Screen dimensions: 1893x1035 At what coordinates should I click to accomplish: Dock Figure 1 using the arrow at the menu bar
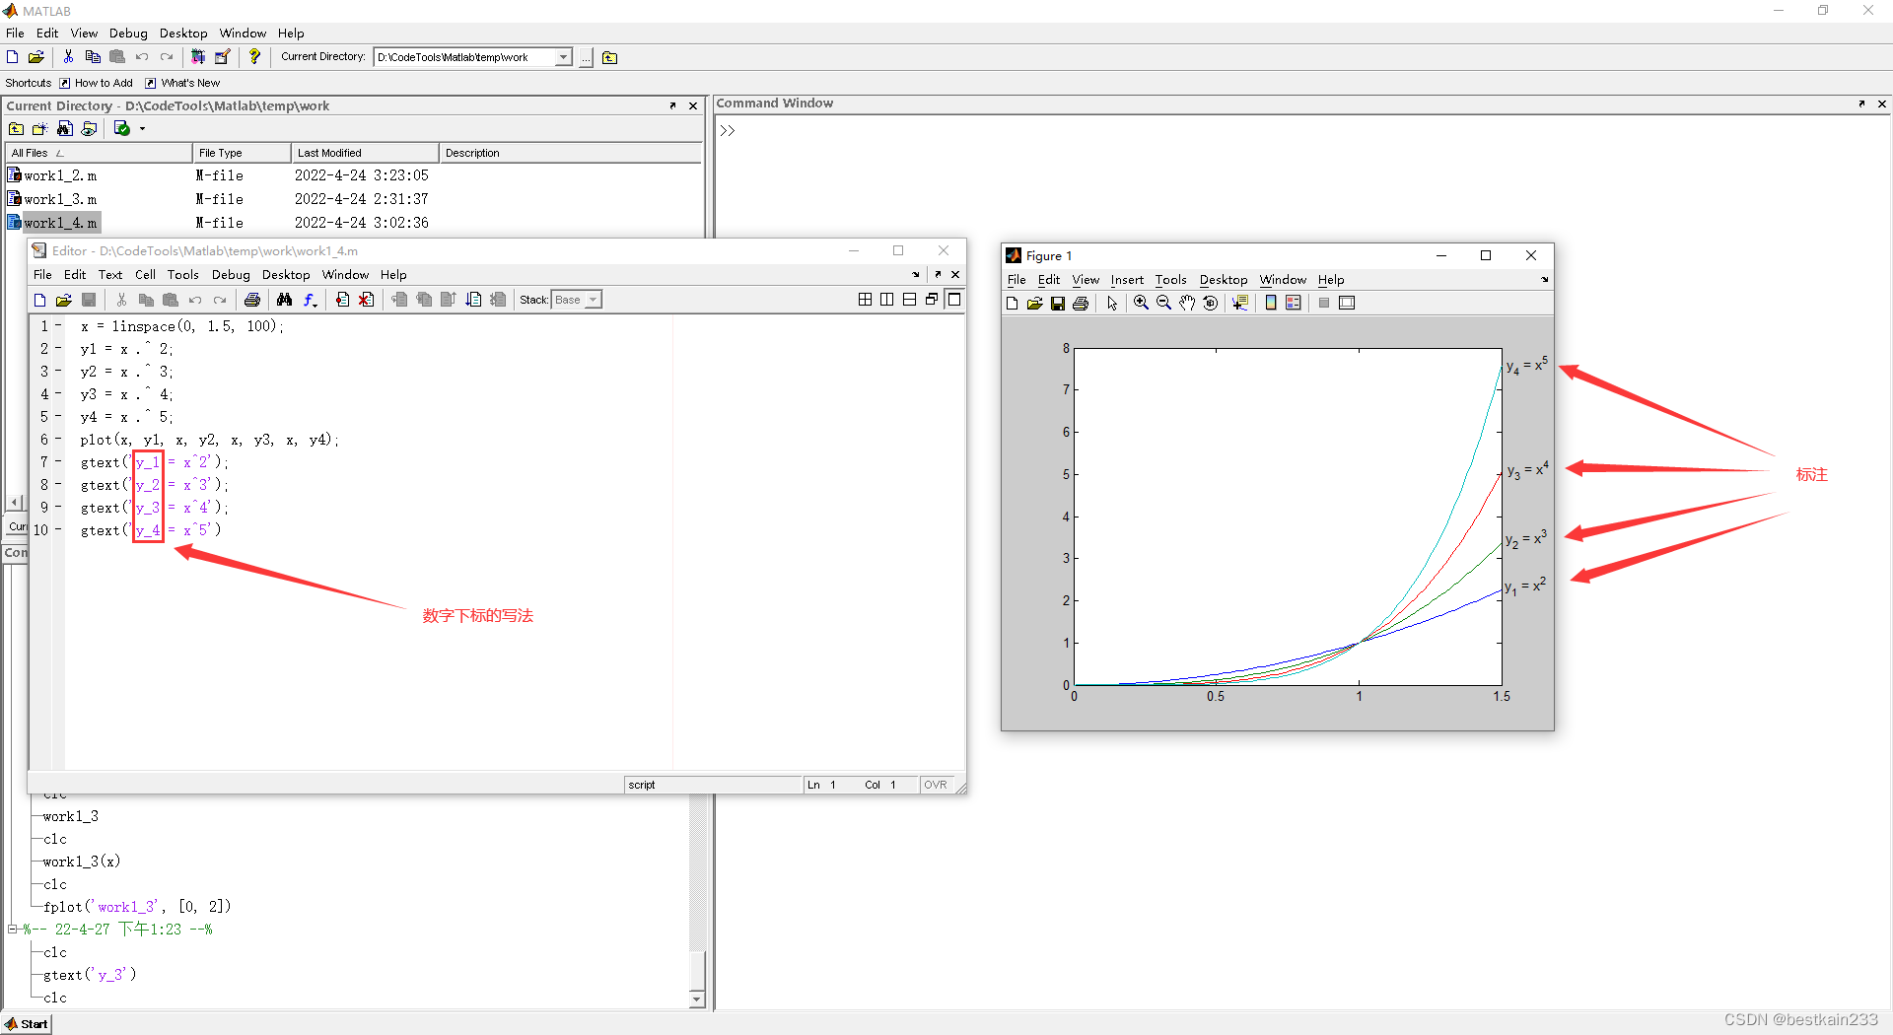click(x=1545, y=280)
